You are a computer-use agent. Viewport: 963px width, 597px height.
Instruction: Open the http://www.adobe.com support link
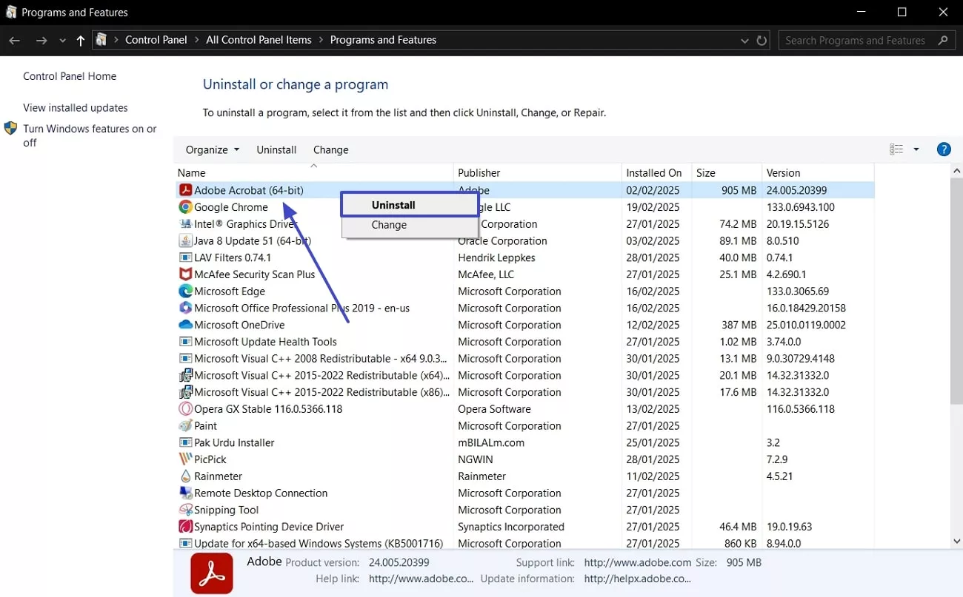(x=638, y=563)
